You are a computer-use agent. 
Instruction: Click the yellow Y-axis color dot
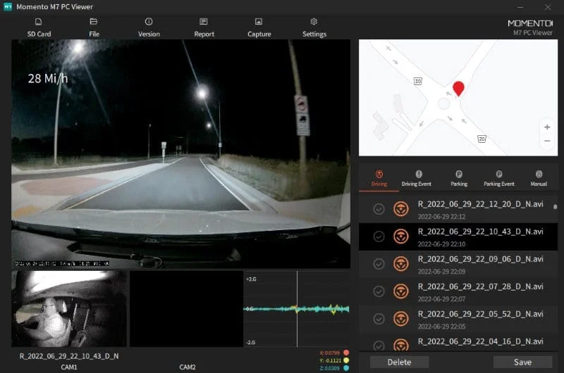pyautogui.click(x=346, y=360)
